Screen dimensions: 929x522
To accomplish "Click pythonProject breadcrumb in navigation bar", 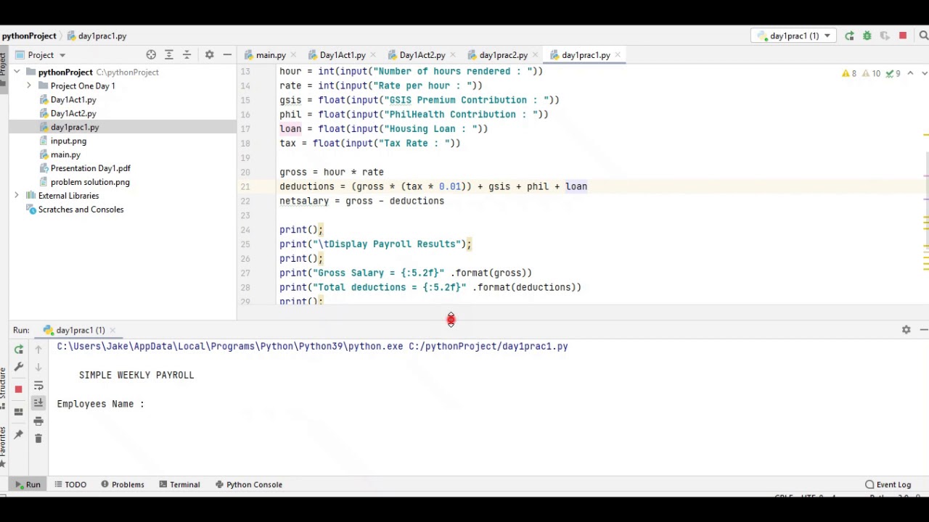I will (29, 36).
